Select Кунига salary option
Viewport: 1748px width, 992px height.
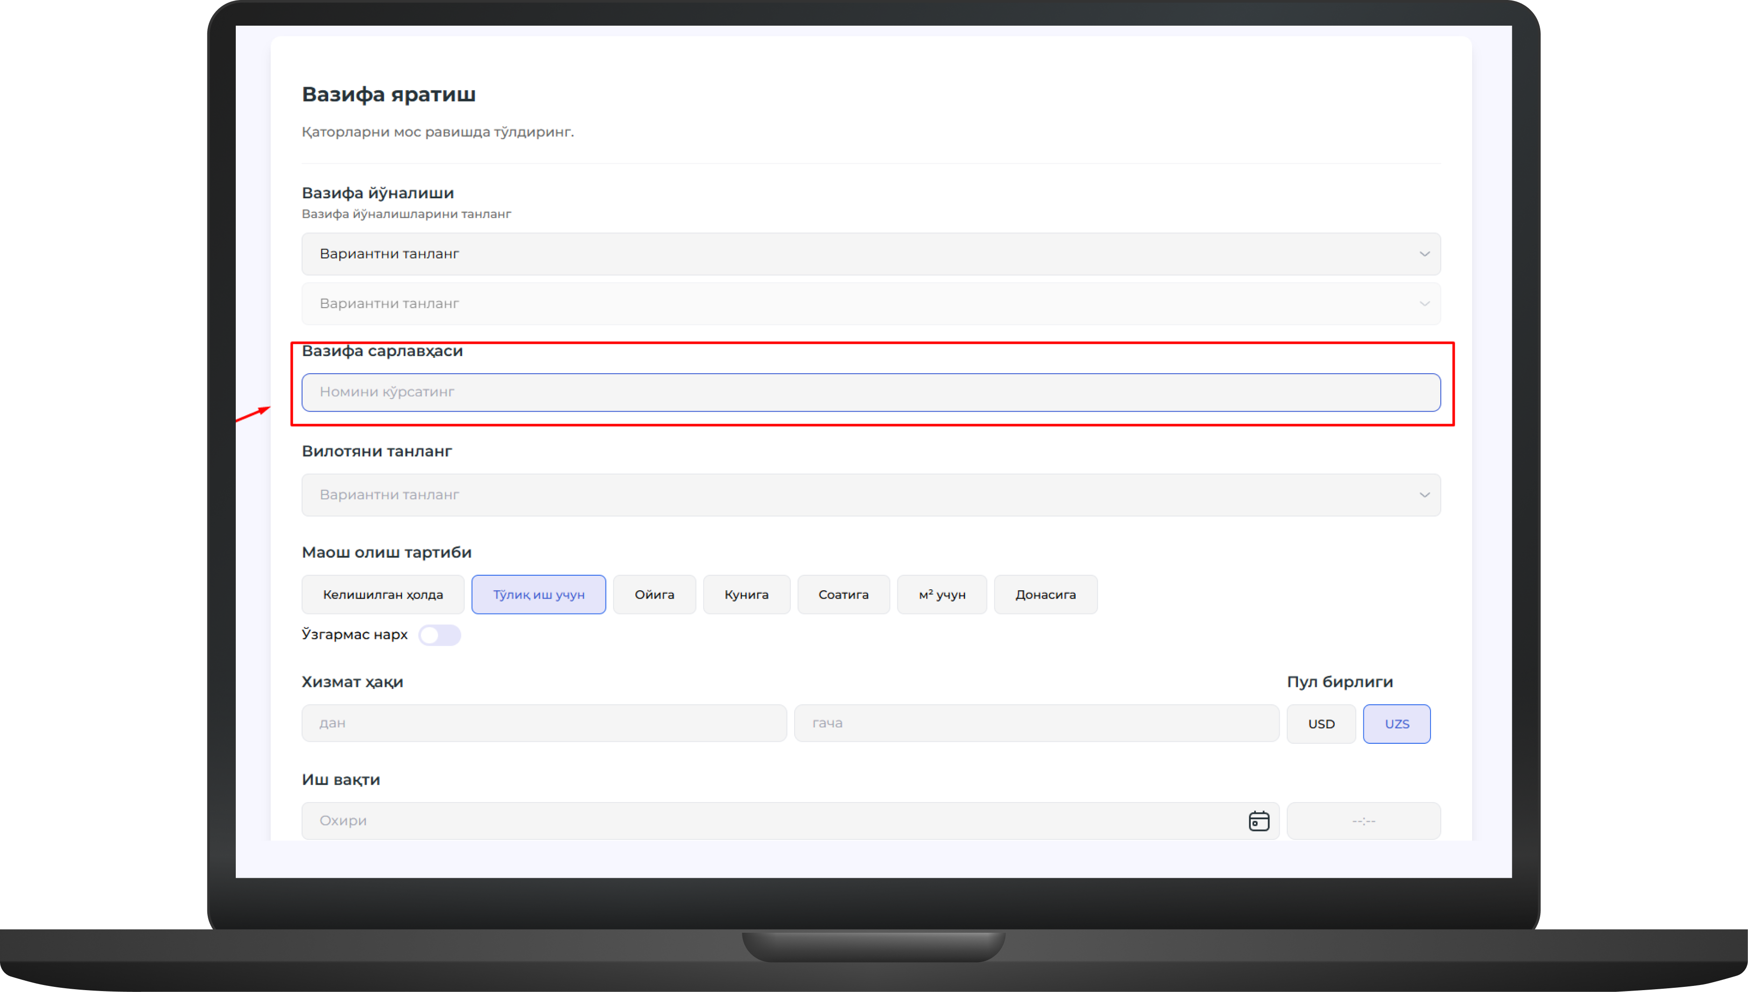[x=746, y=595]
